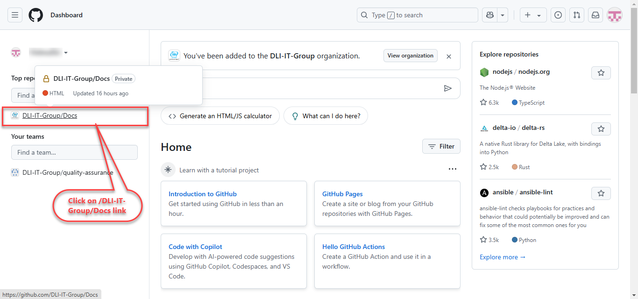
Task: Open user profile avatar menu
Action: click(614, 15)
